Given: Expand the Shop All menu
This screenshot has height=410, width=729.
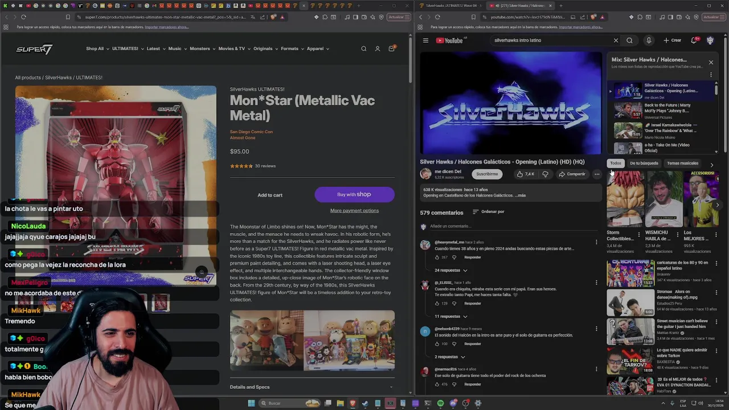Looking at the screenshot, I should [x=97, y=49].
